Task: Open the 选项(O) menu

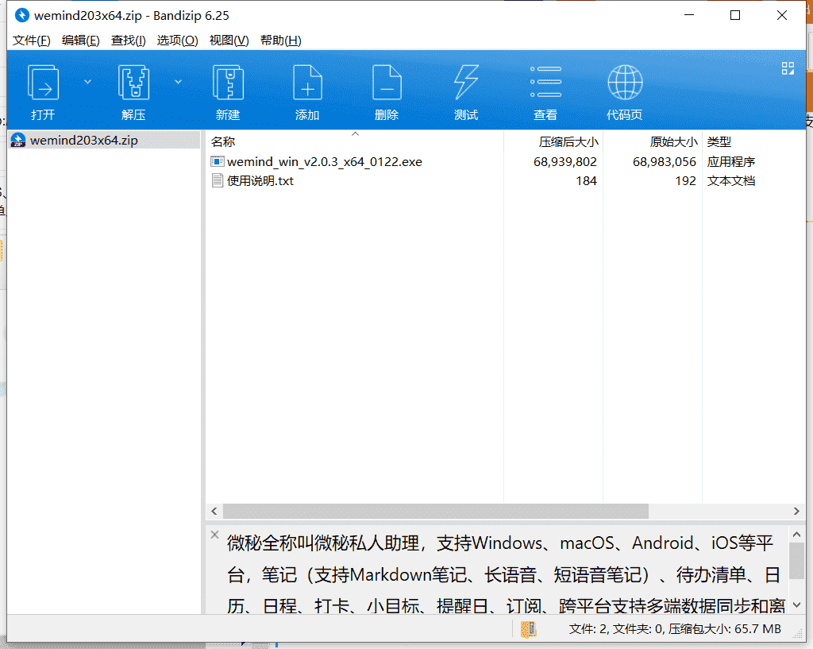Action: (177, 41)
